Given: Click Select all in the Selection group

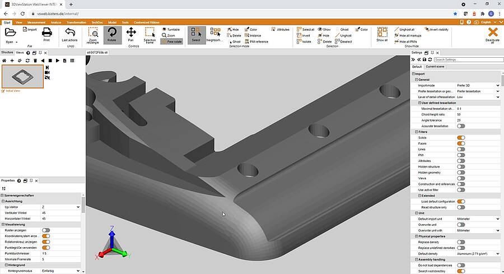Looking at the screenshot, I should 305,29.
